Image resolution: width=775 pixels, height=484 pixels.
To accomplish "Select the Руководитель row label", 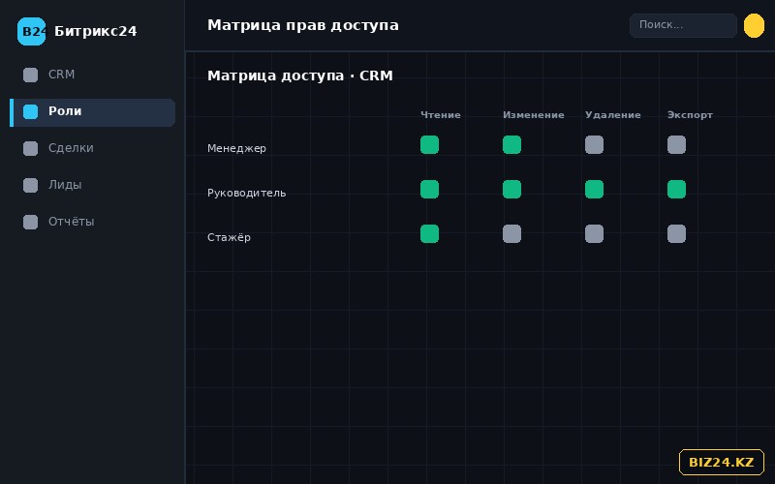I will (247, 193).
